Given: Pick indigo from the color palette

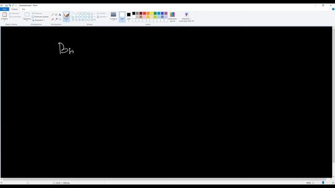Looking at the screenshot, I should [x=162, y=13].
